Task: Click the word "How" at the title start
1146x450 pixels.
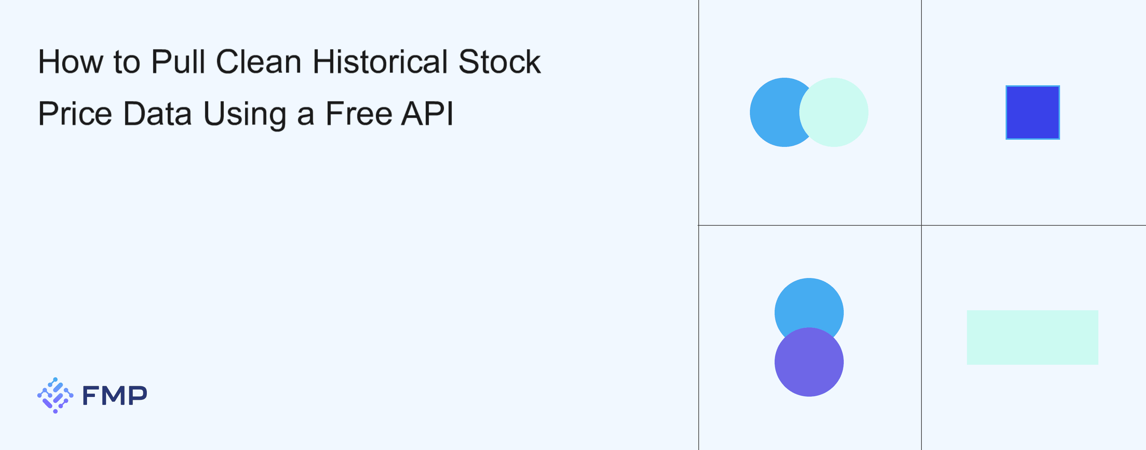Action: coord(70,61)
